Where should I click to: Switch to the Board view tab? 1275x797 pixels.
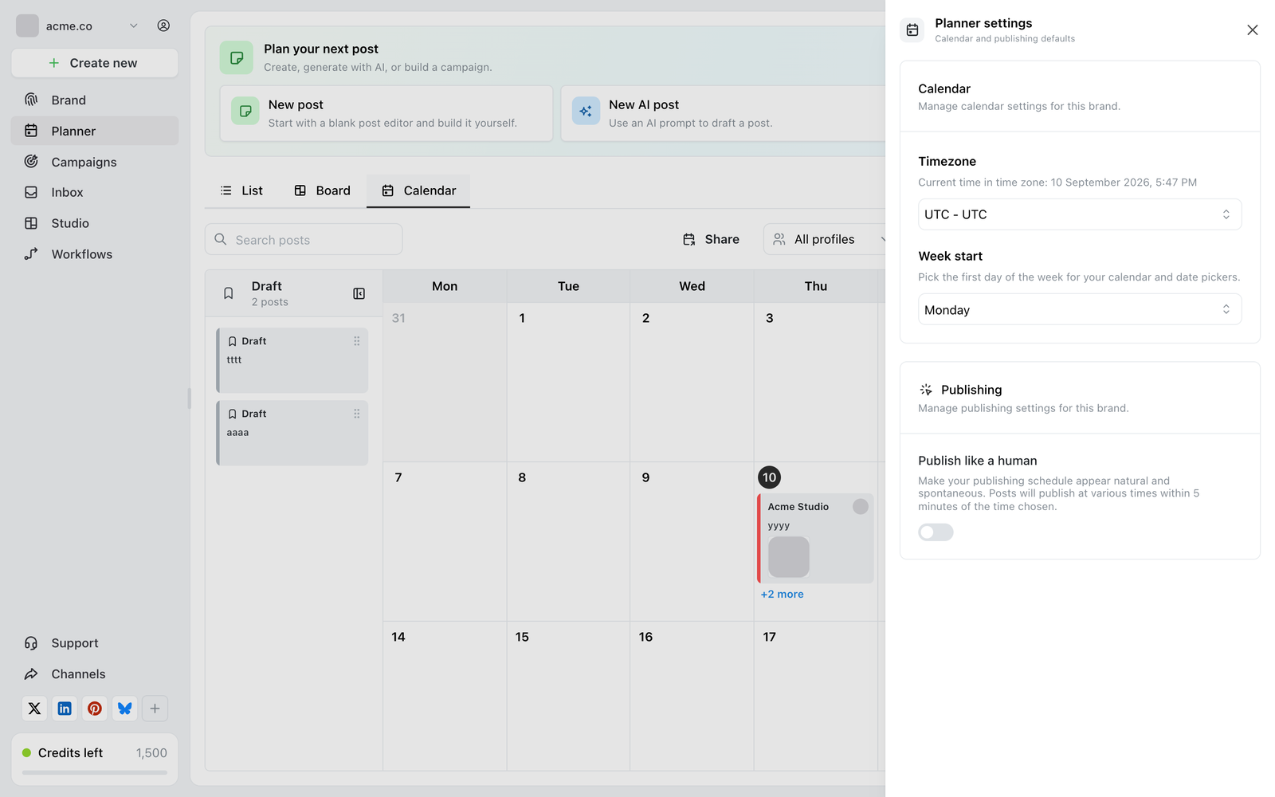click(x=322, y=190)
